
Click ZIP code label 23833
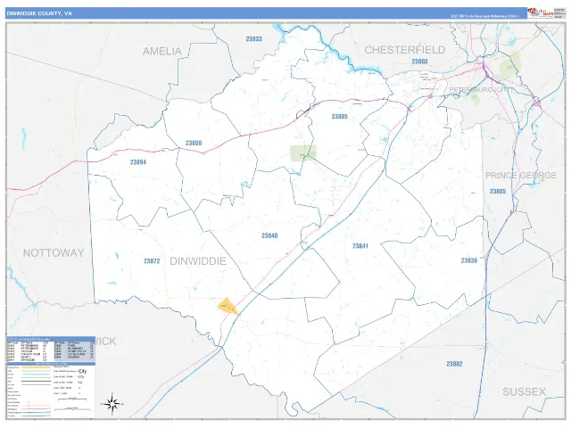tap(253, 39)
